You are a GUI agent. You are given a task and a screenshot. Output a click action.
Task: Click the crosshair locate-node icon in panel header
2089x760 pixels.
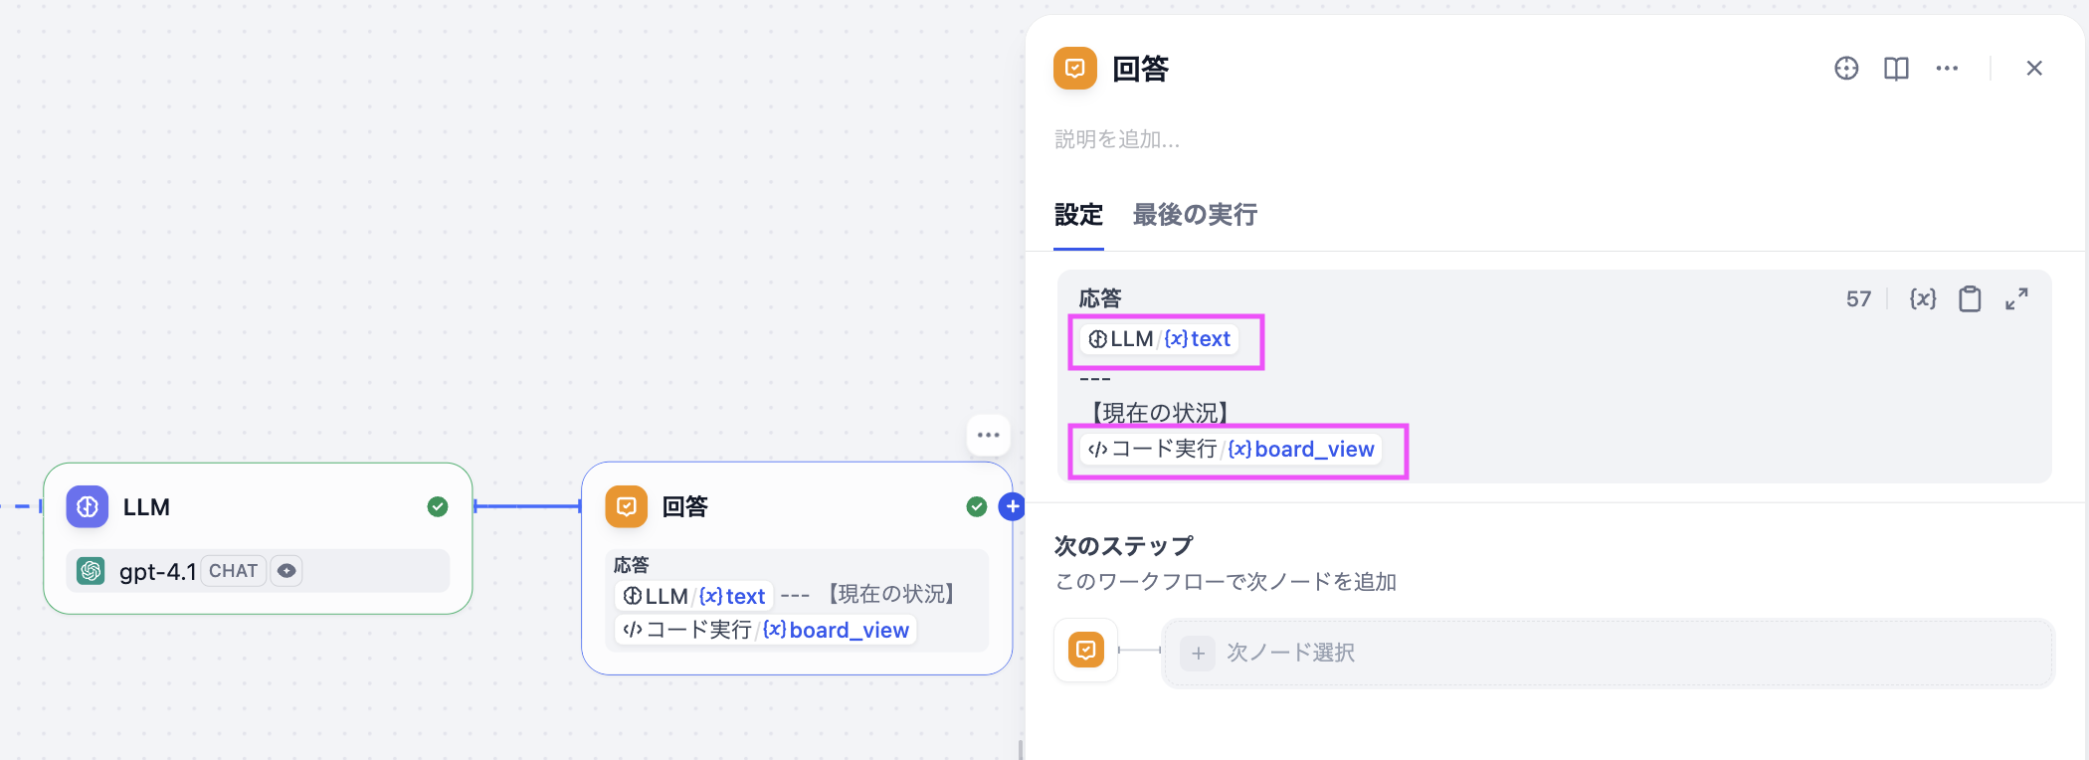(x=1846, y=68)
